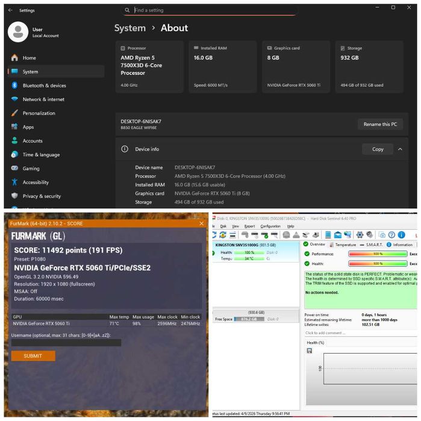The image size is (421, 421).
Task: Copy the Device info details
Action: [378, 149]
